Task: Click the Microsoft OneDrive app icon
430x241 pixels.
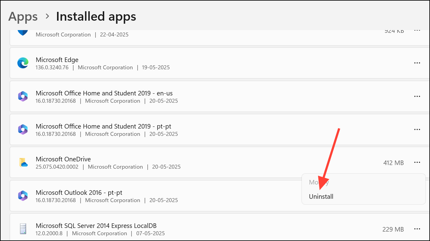Action: point(23,163)
